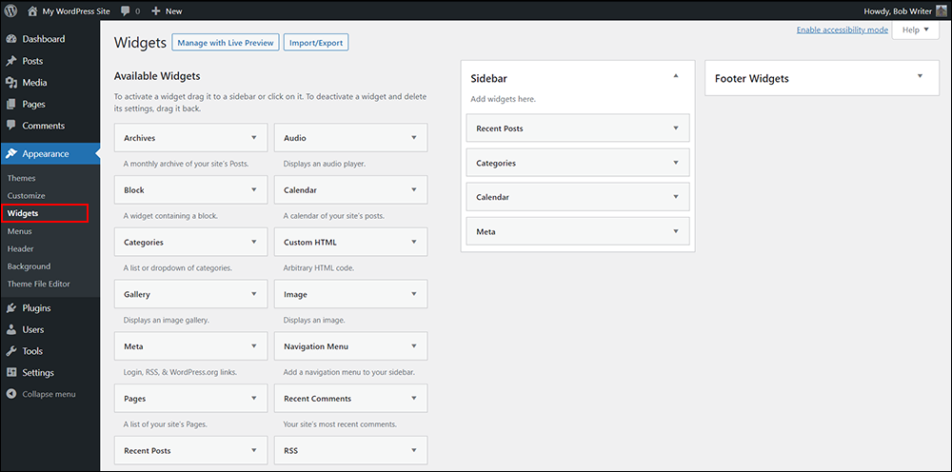Click the Import/Export button
The image size is (952, 472).
click(x=316, y=43)
